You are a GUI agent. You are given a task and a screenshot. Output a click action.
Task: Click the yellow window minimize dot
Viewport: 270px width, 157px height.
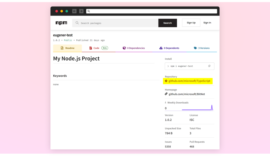pos(62,11)
